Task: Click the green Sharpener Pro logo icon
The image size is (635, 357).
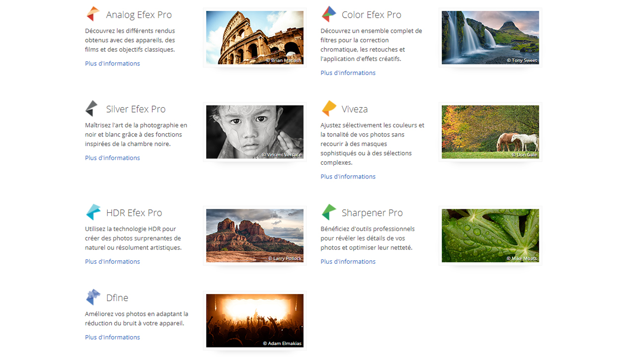Action: (x=329, y=212)
